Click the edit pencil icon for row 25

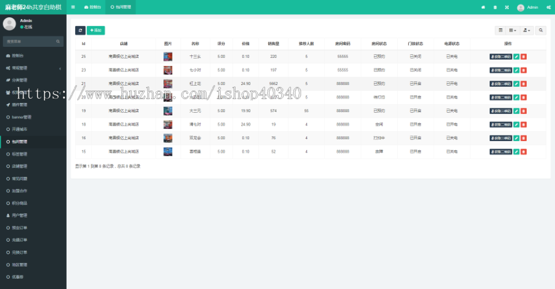click(516, 57)
